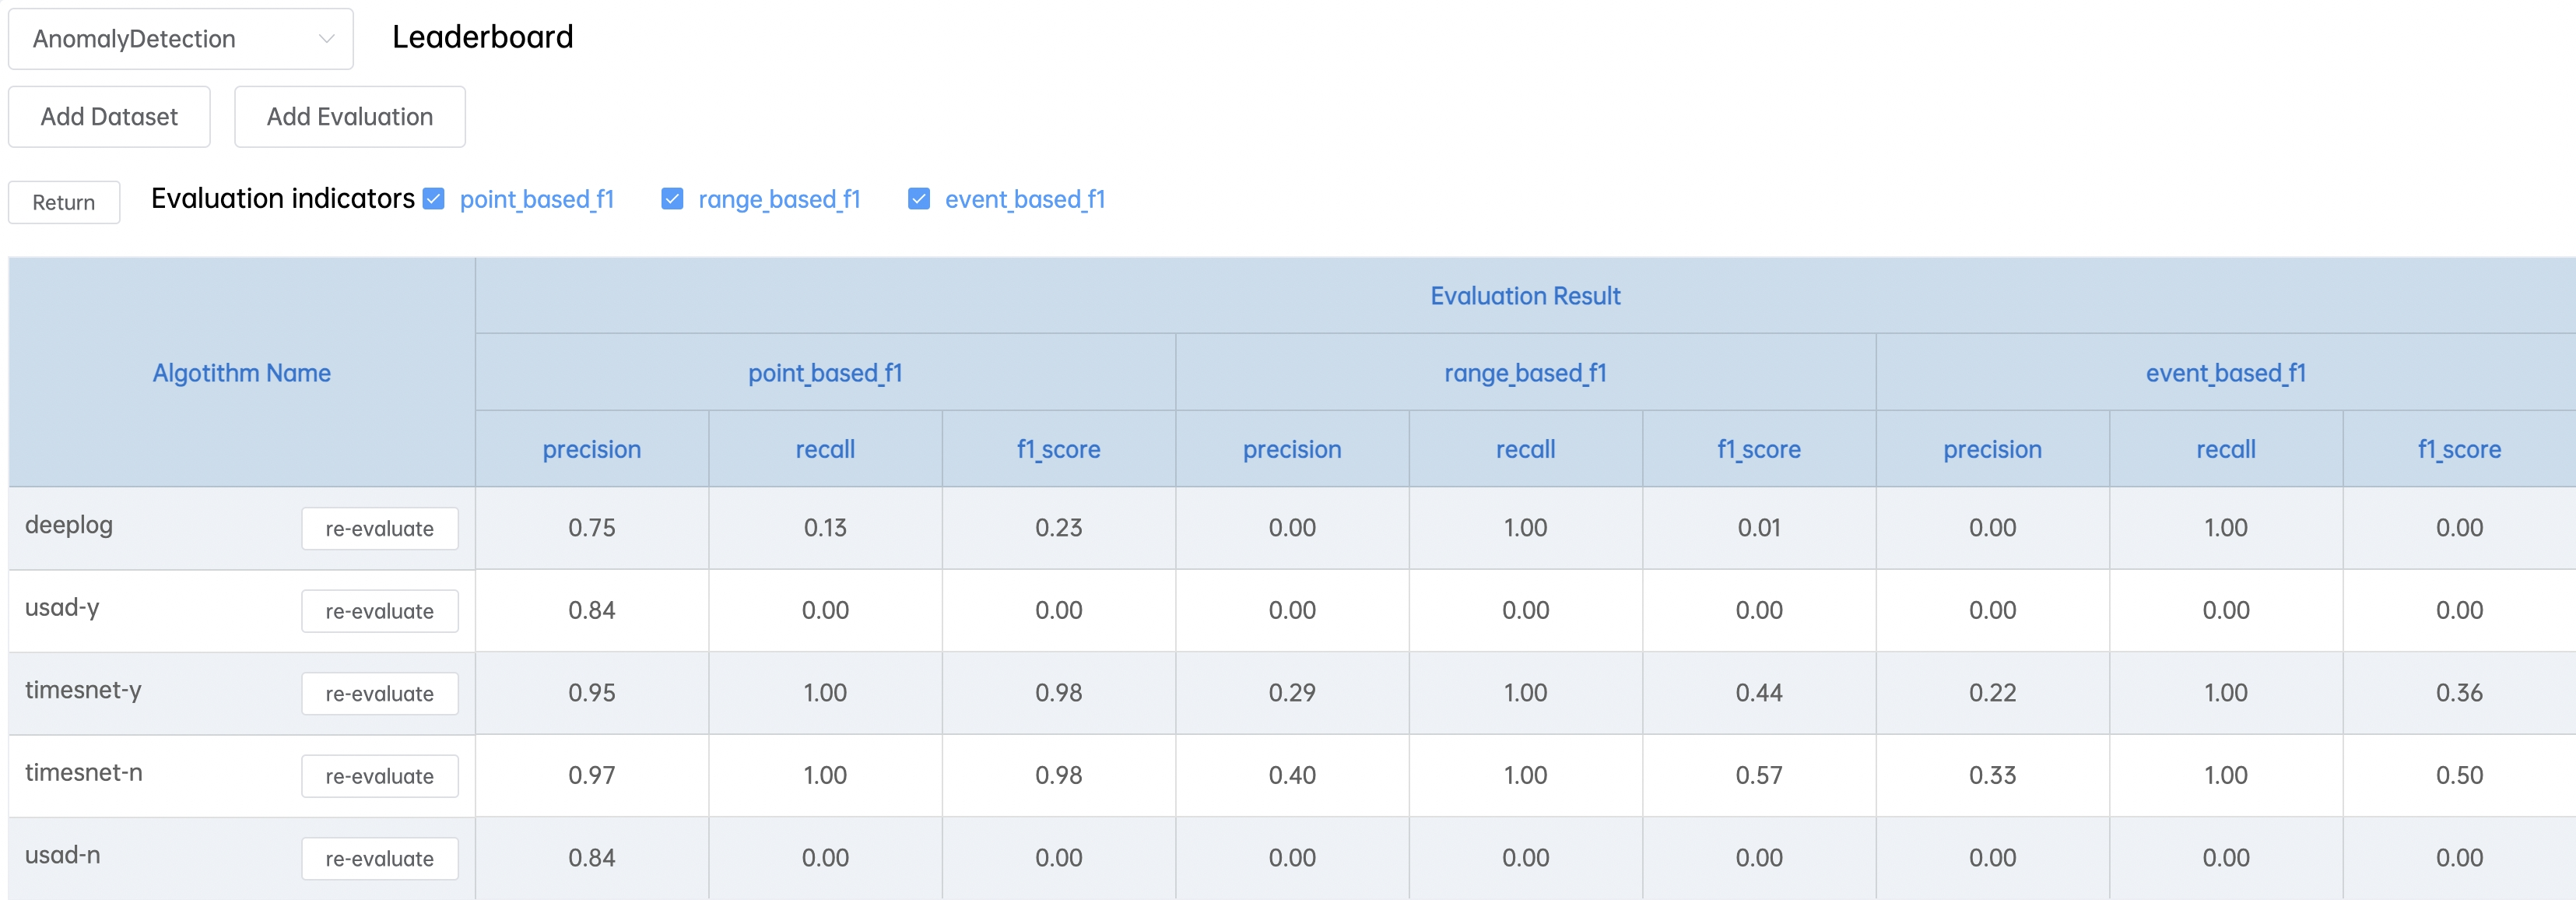
Task: Re-evaluate the timesnet-n algorithm
Action: [379, 776]
